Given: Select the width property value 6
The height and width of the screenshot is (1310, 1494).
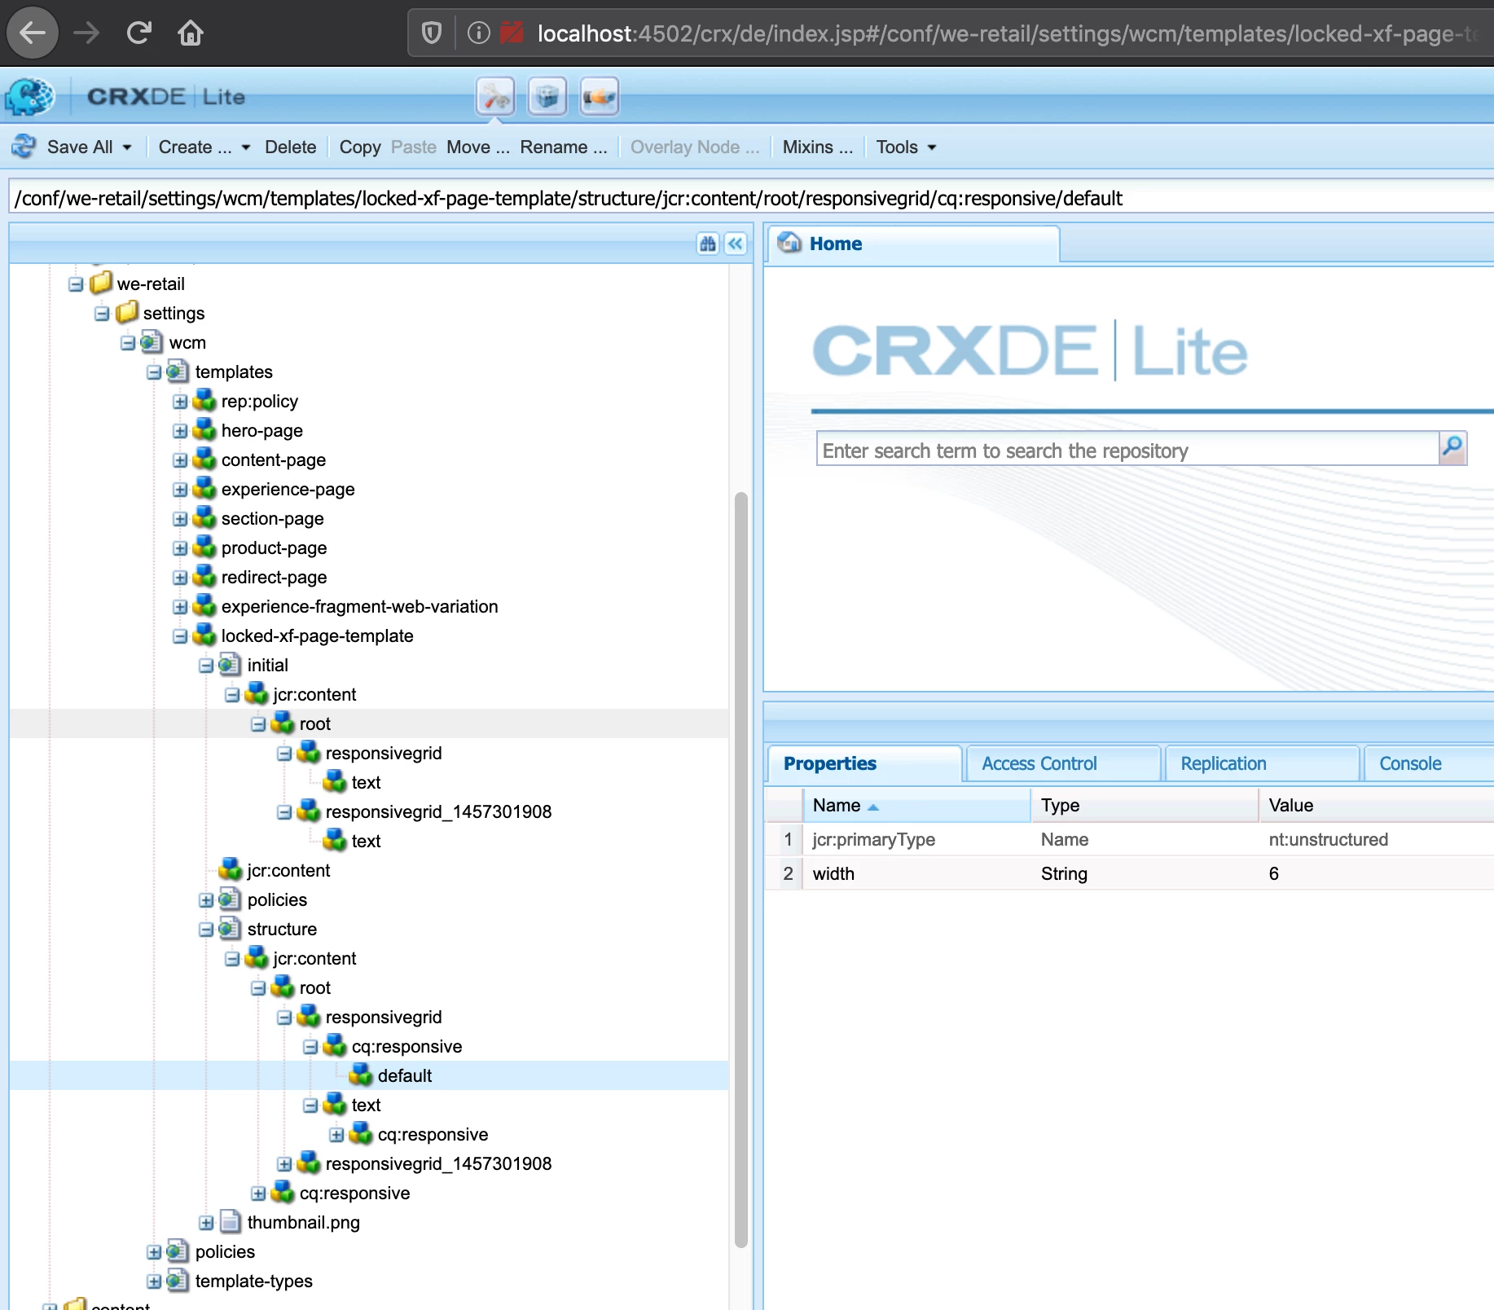Looking at the screenshot, I should tap(1274, 873).
